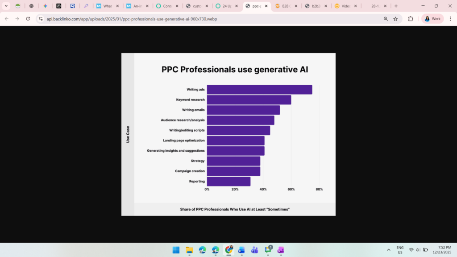Screen dimensions: 457x257
Task: Click the address bar URL field
Action: (x=134, y=19)
